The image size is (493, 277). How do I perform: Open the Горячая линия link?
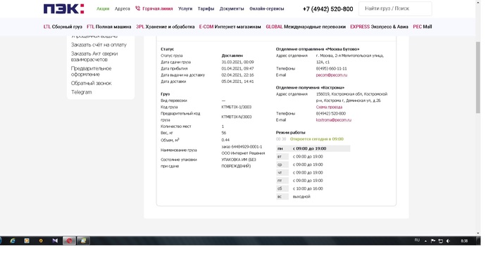click(158, 8)
